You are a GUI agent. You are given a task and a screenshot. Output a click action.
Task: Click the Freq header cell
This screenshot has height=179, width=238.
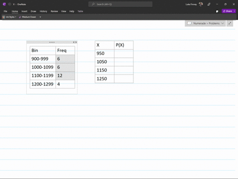tap(65, 50)
